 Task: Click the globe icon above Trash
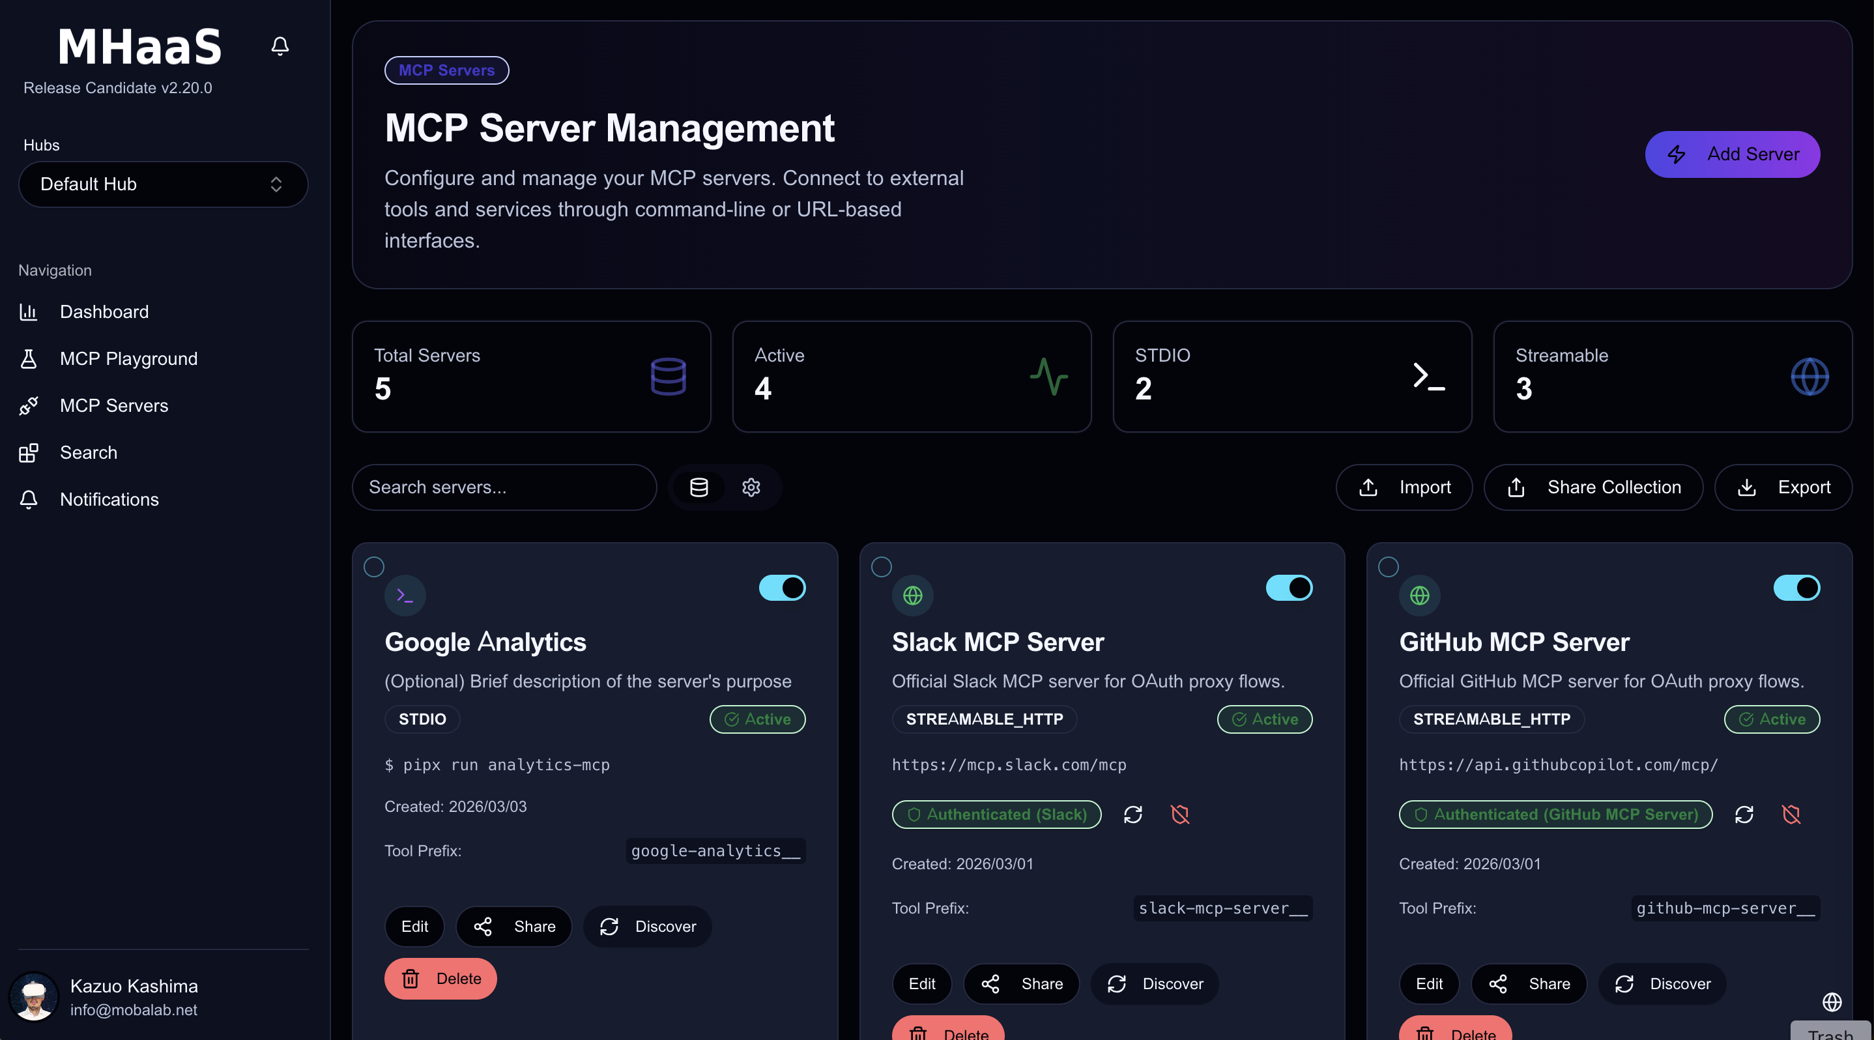[x=1832, y=1002]
